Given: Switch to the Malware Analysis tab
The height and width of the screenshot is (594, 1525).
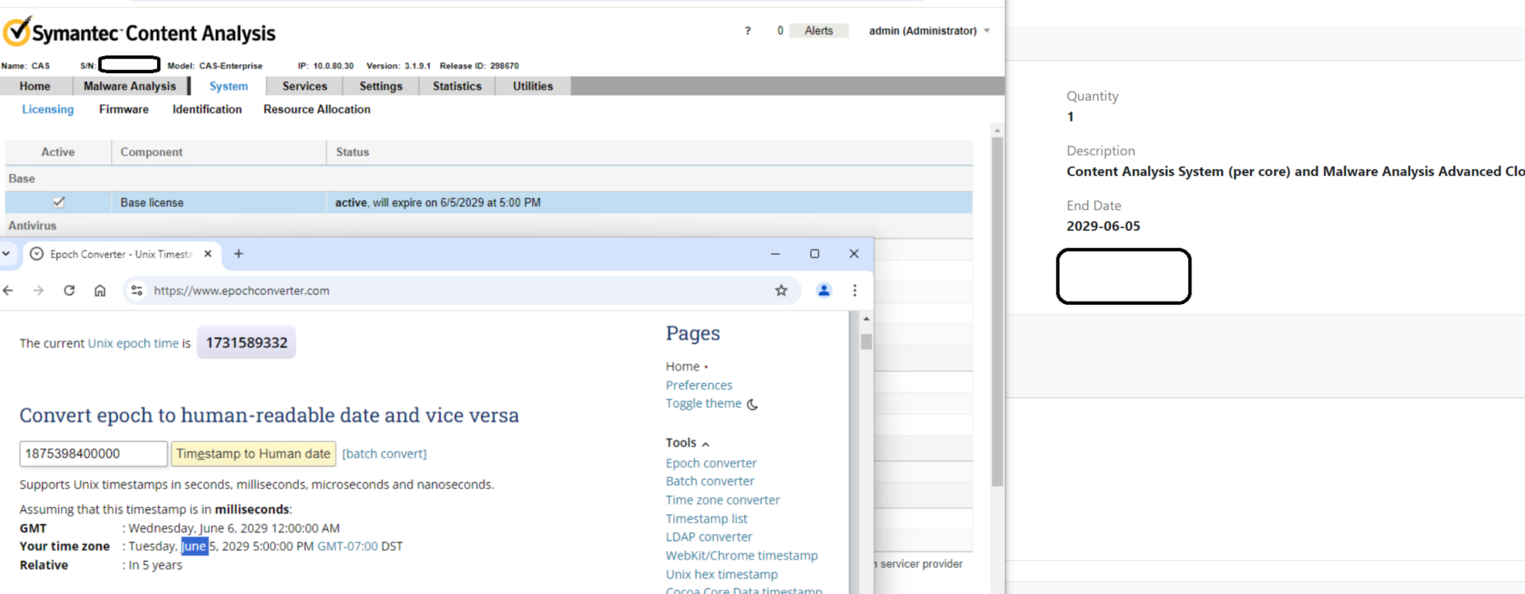Looking at the screenshot, I should [130, 86].
